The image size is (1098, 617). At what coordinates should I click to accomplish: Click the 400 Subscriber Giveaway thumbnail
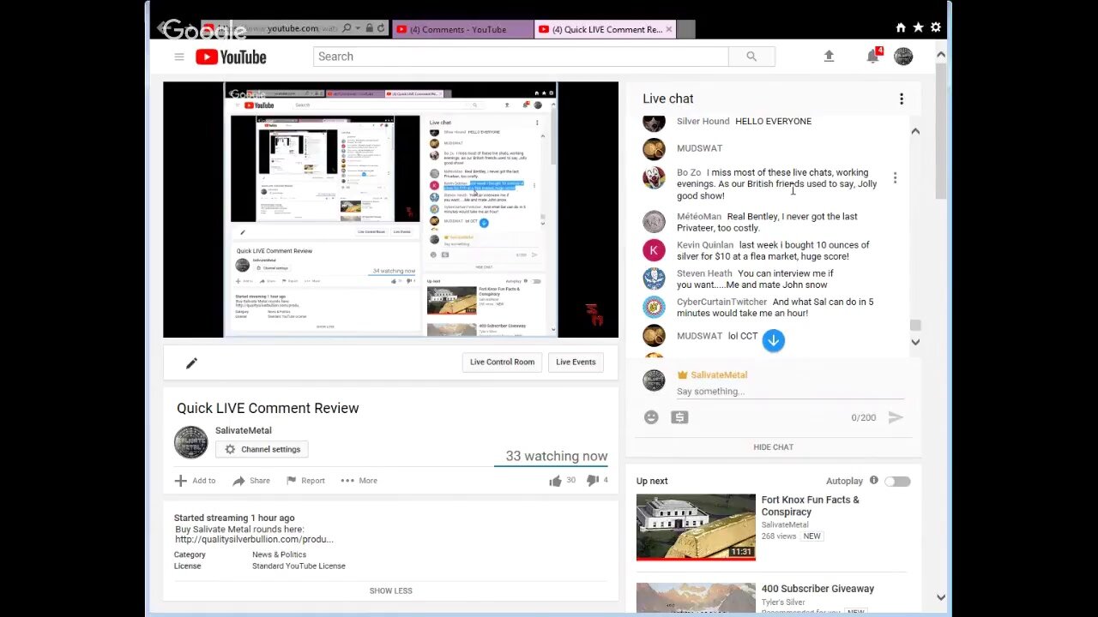tap(696, 598)
